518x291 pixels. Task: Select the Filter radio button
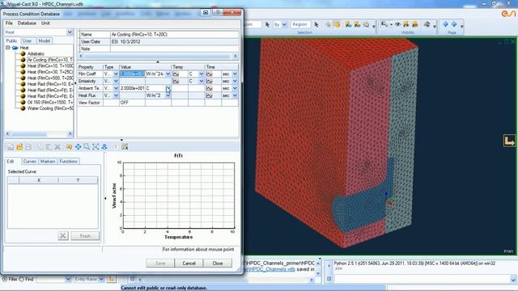click(x=5, y=279)
